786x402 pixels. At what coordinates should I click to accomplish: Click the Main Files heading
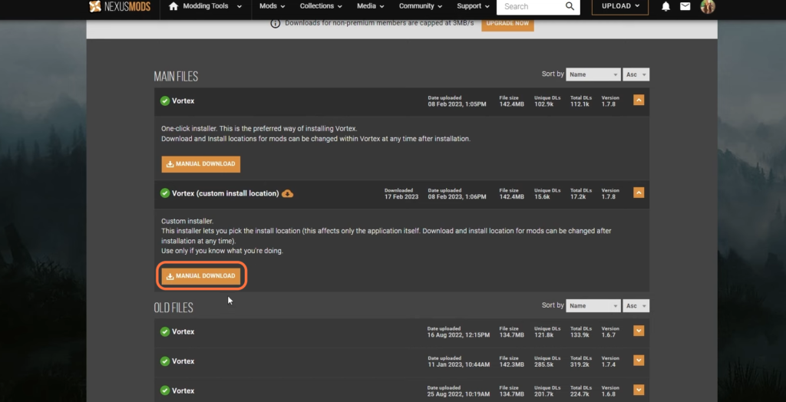[176, 77]
